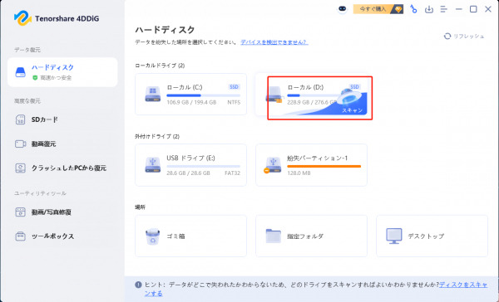Click the 外付けドライブ (2) section heading
This screenshot has width=499, height=302.
click(157, 136)
